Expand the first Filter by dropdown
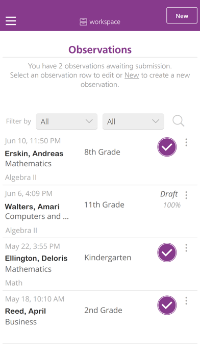This screenshot has height=355, width=200. pyautogui.click(x=67, y=121)
